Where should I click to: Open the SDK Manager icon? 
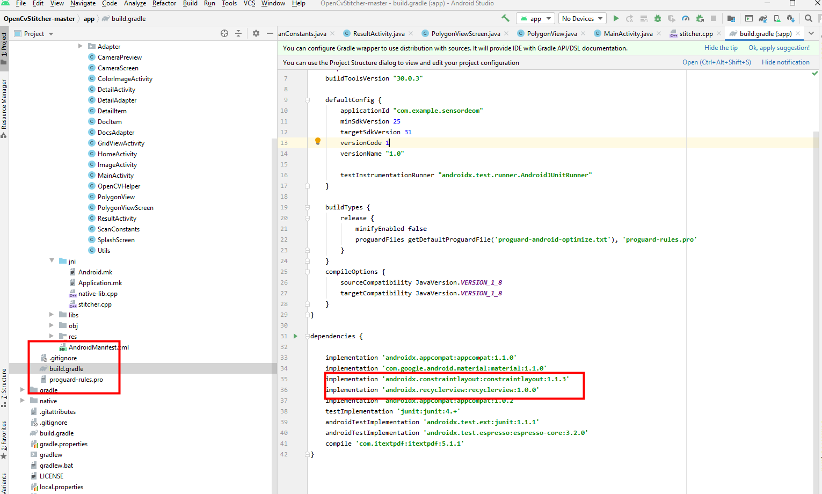point(791,19)
